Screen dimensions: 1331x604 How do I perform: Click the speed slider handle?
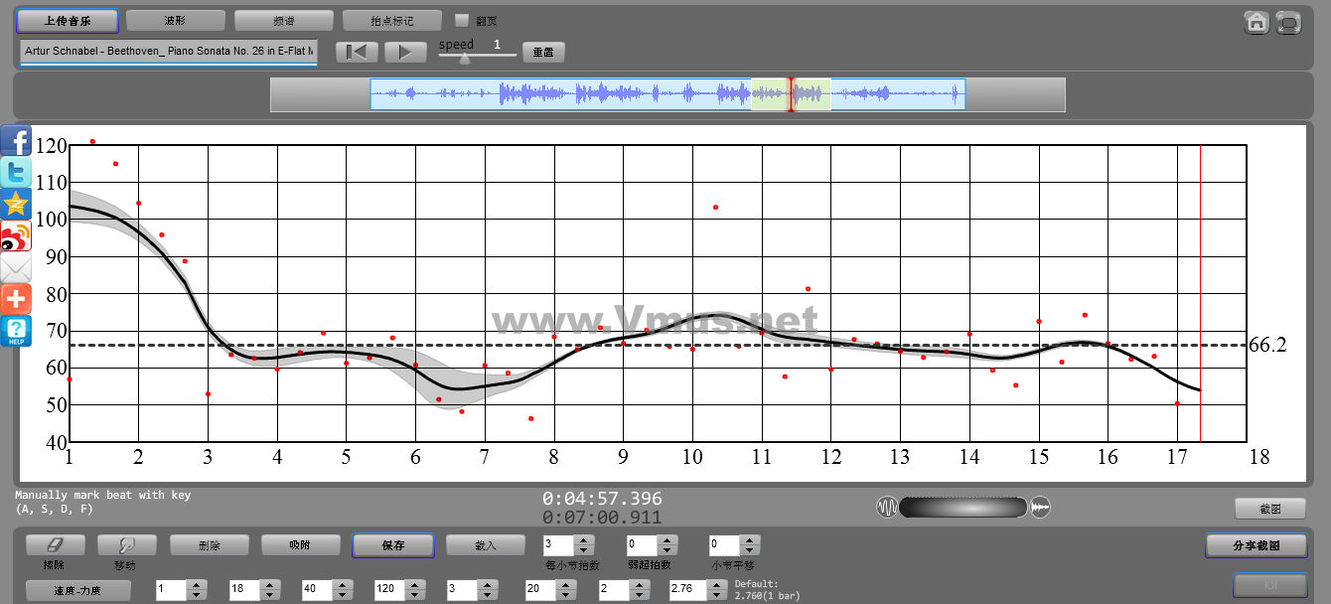pos(464,58)
